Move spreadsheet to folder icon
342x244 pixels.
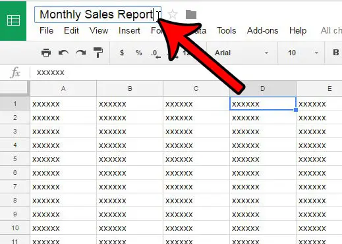point(191,14)
